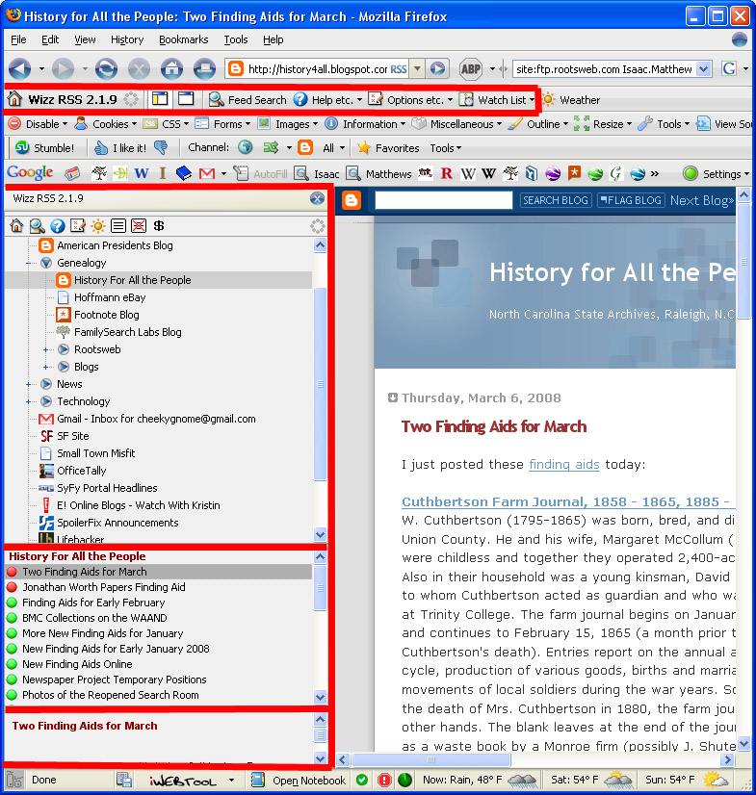This screenshot has width=756, height=795.
Task: Click the I like it! thumbs-up button
Action: coord(120,147)
